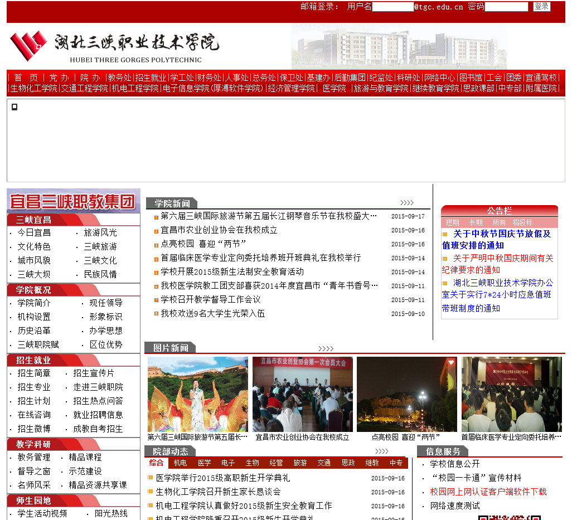
Task: Open the 党办 menu item
Action: pyautogui.click(x=59, y=77)
